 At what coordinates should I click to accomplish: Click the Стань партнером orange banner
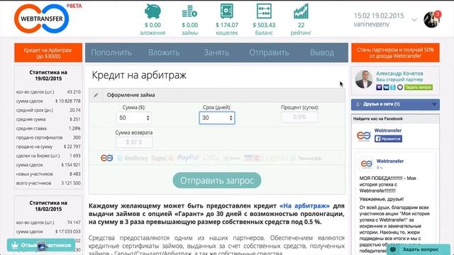tap(395, 52)
